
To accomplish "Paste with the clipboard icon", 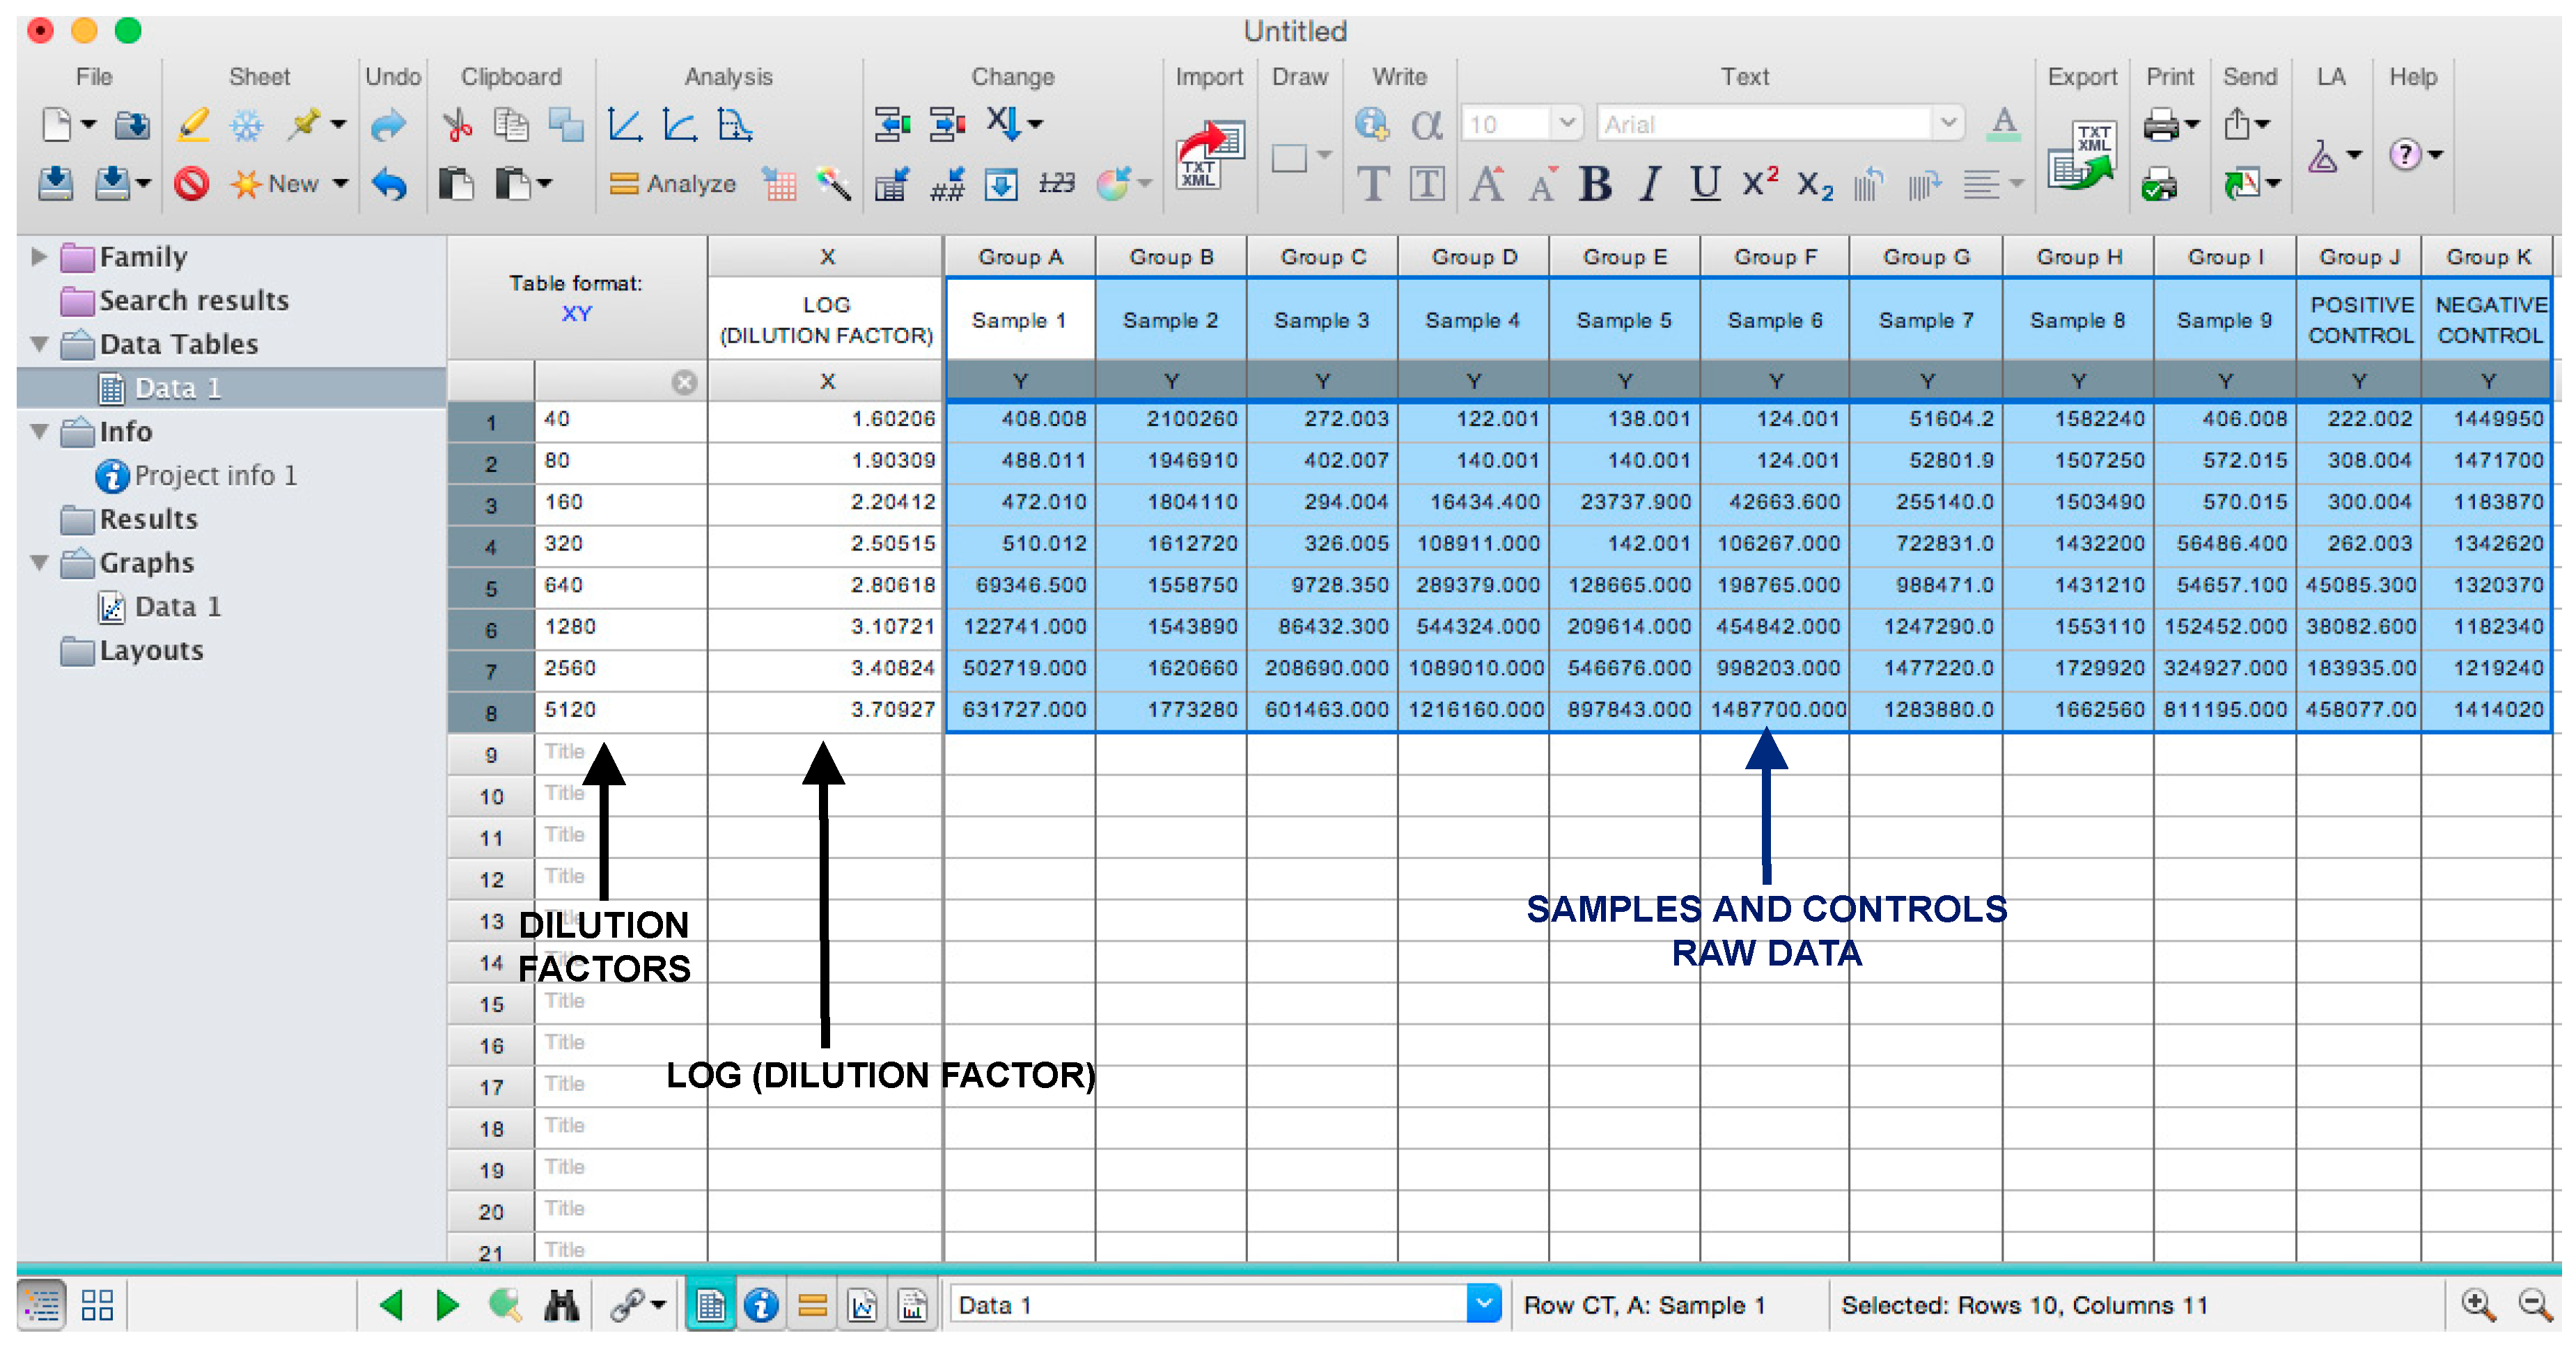I will coord(457,184).
